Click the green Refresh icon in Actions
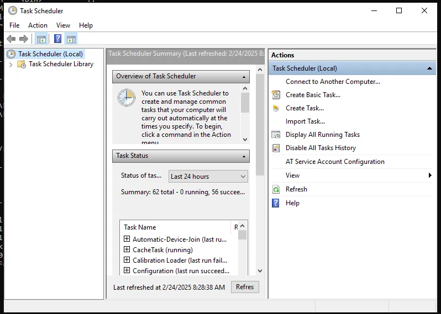Viewport: 441px width, 314px height. pos(276,189)
